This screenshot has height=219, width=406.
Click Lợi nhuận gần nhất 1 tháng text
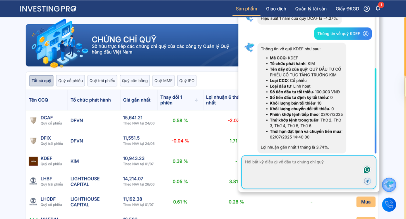(295, 147)
